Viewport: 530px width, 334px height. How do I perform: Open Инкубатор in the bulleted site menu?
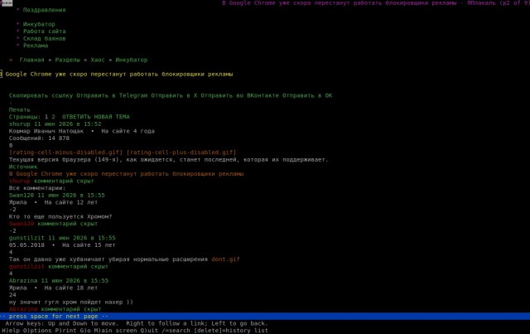pyautogui.click(x=39, y=24)
